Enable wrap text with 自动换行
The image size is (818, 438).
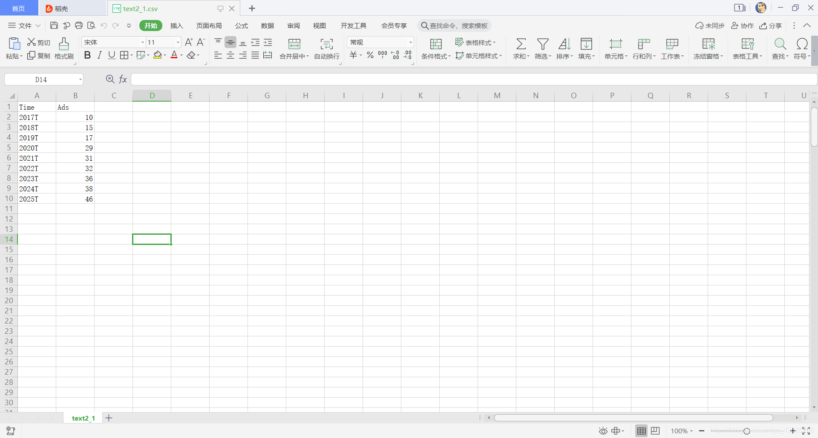pos(326,48)
